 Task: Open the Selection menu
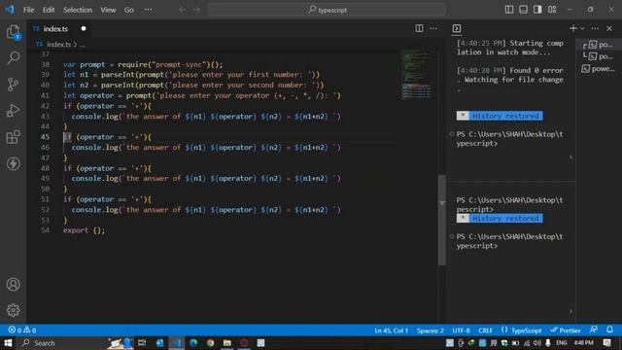coord(78,10)
